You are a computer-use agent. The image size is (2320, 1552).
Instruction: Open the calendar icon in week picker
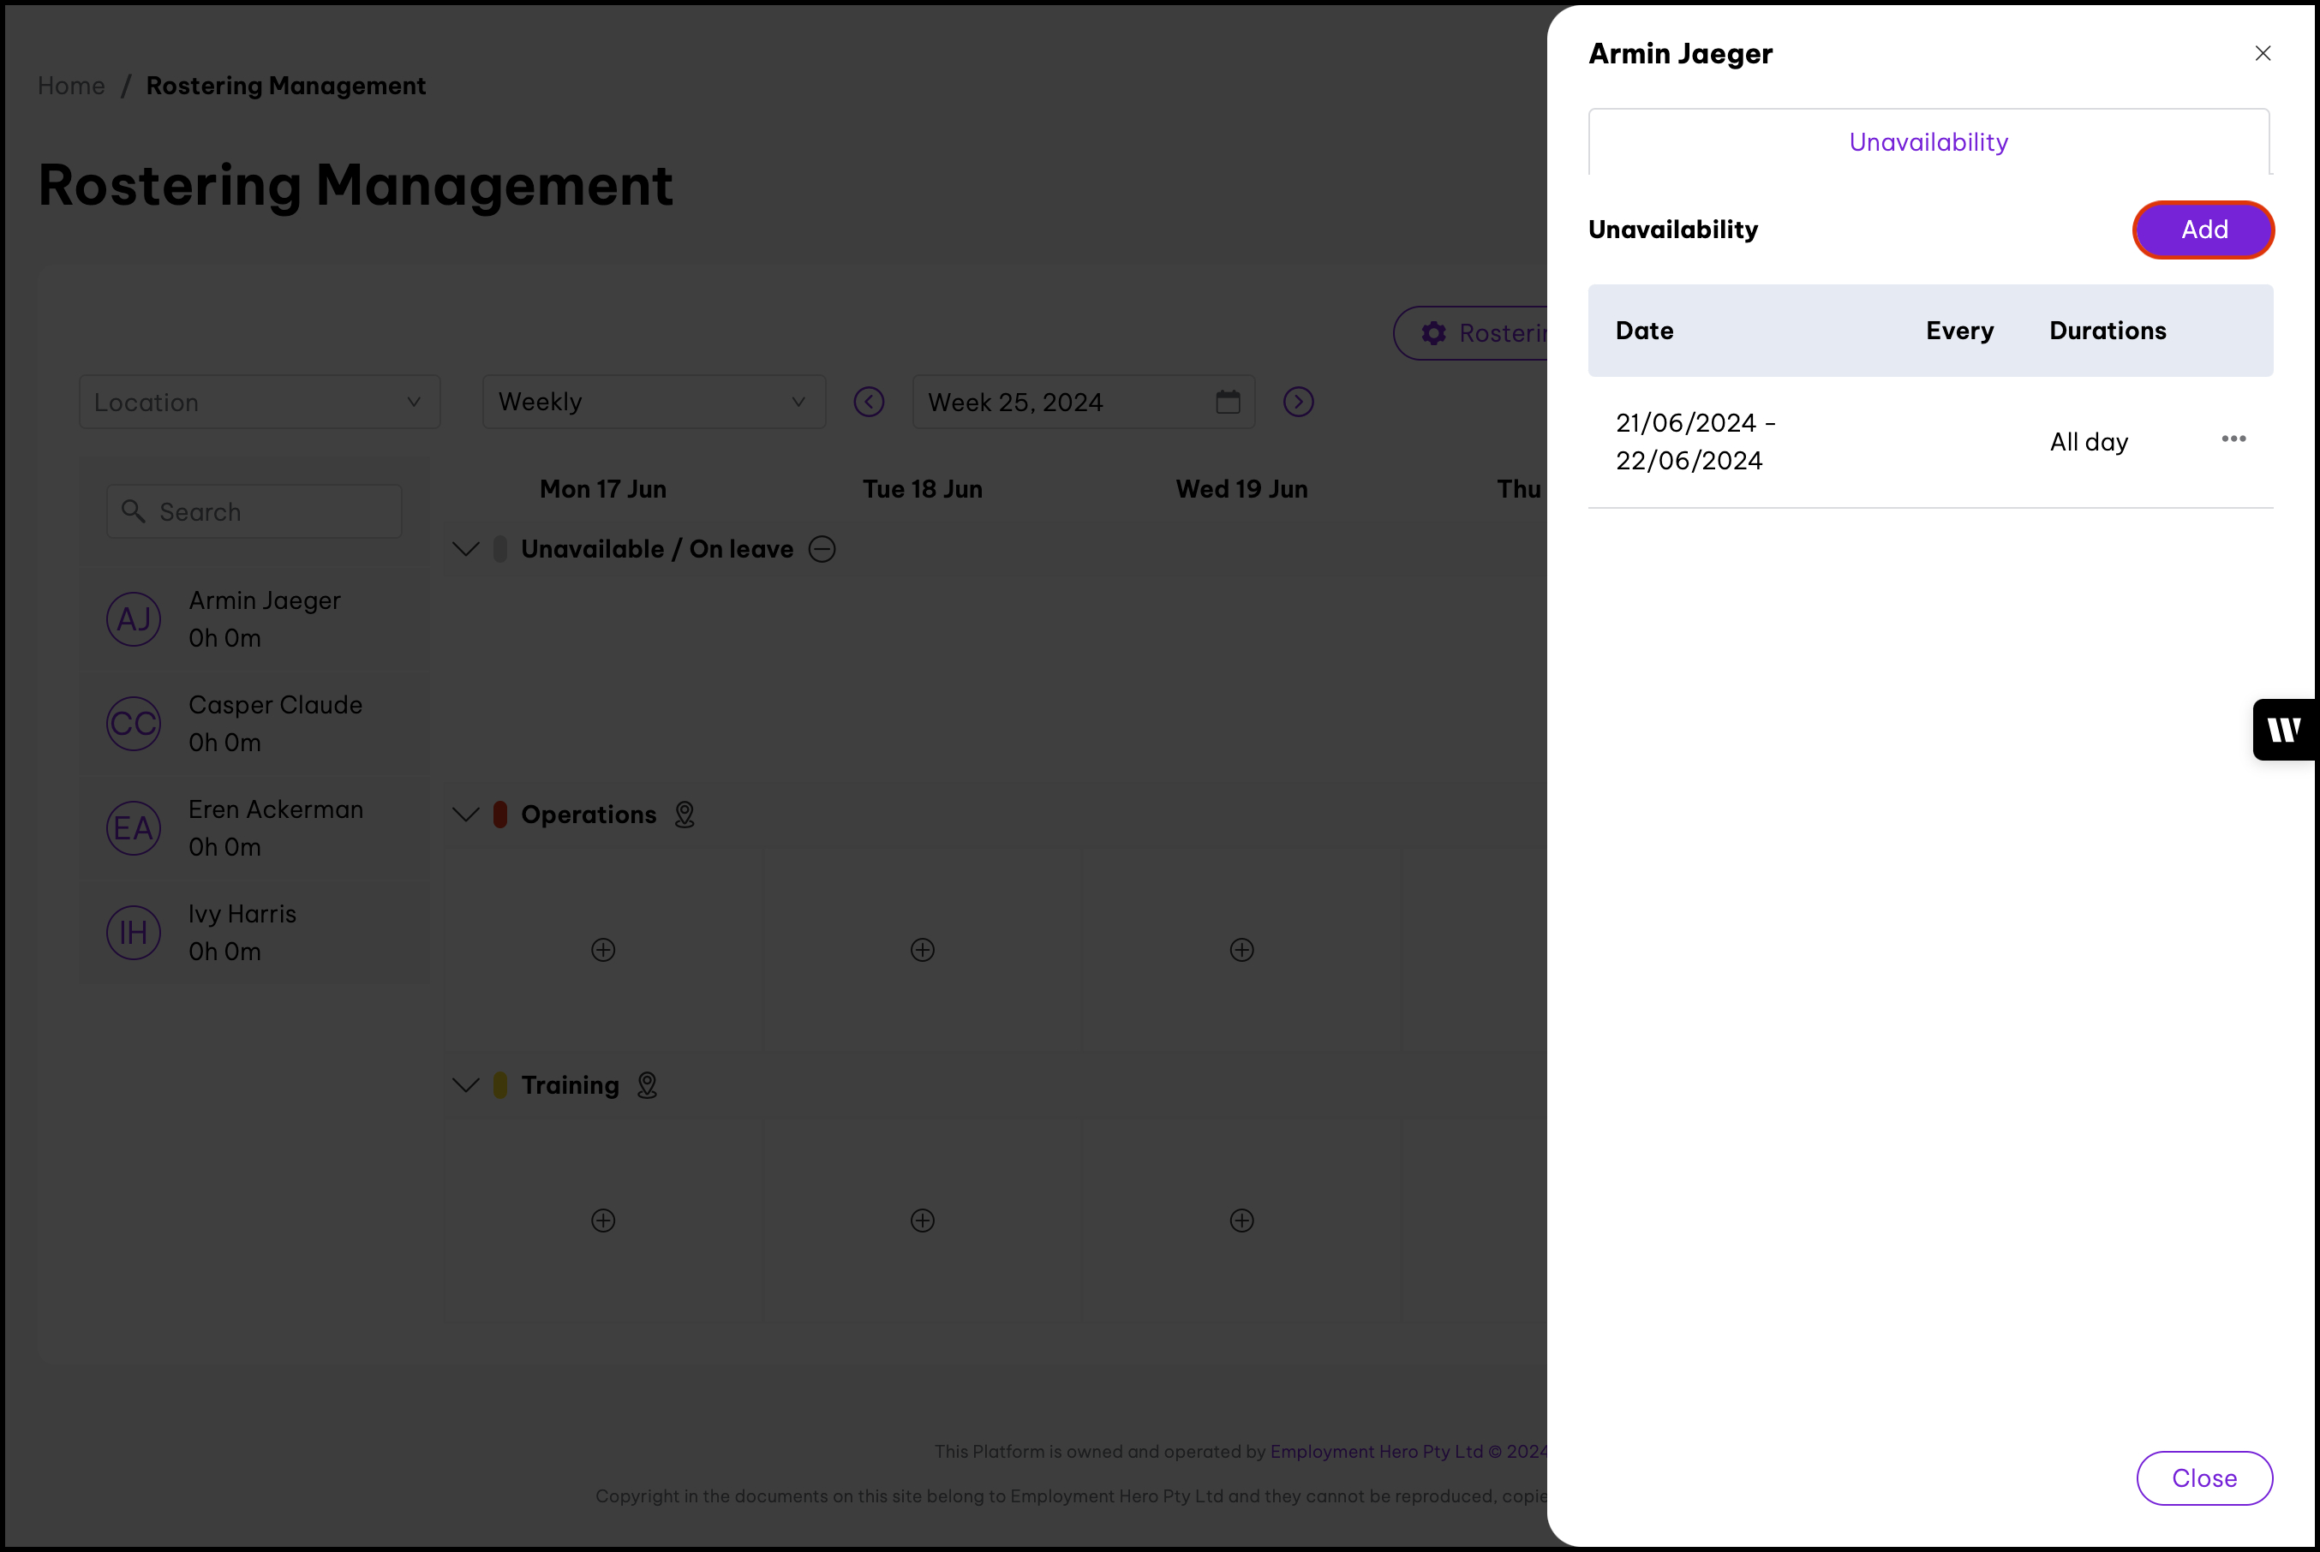pos(1228,402)
